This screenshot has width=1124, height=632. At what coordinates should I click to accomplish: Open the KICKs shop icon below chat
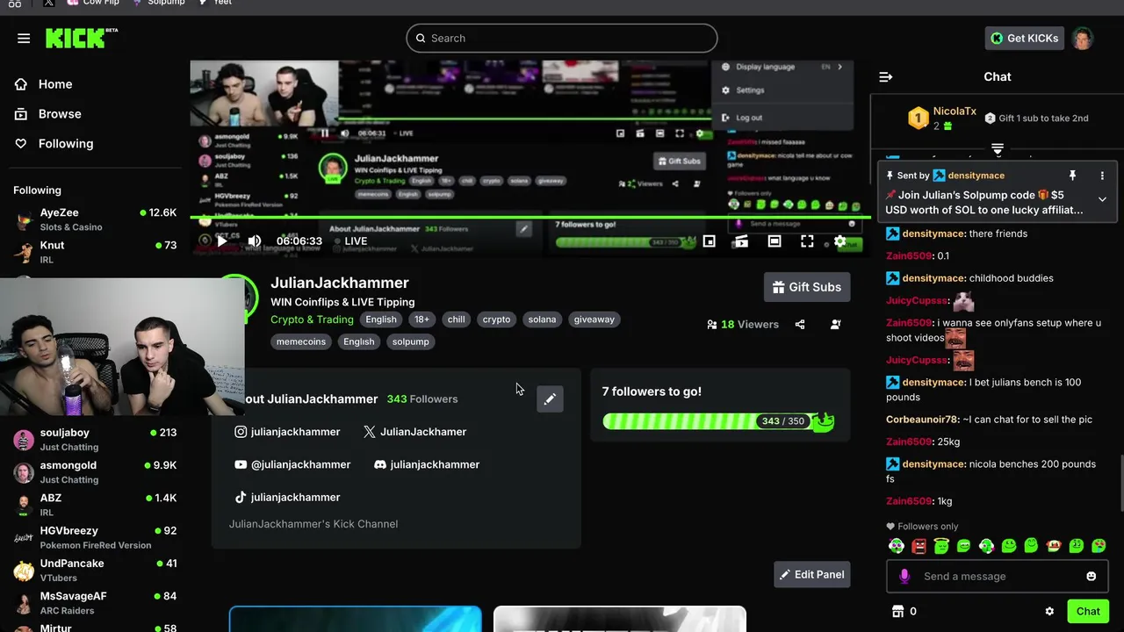coord(897,612)
